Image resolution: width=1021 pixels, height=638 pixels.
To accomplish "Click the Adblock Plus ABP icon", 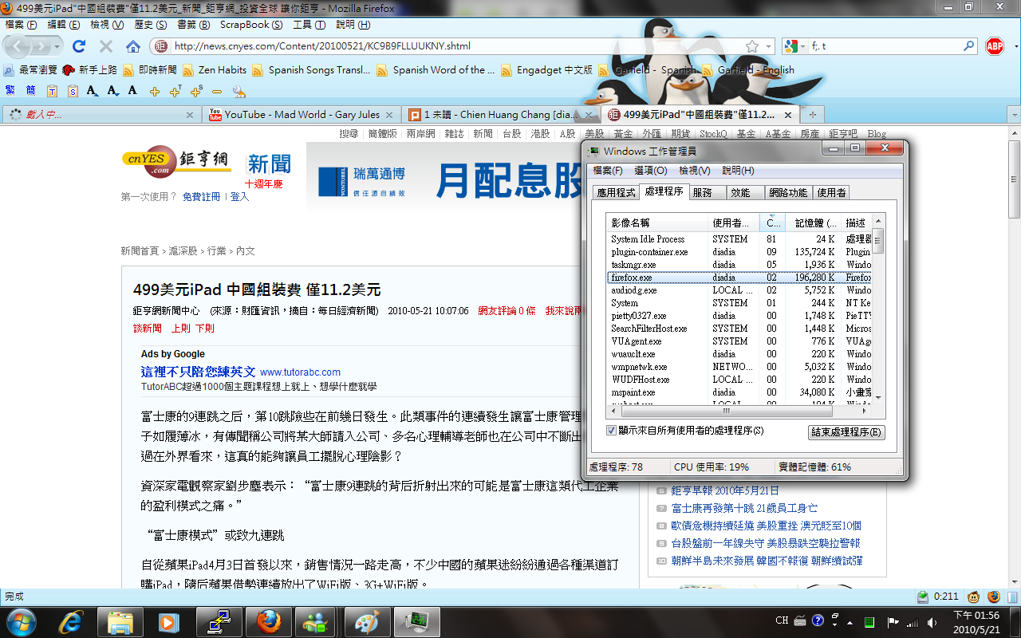I will (994, 46).
